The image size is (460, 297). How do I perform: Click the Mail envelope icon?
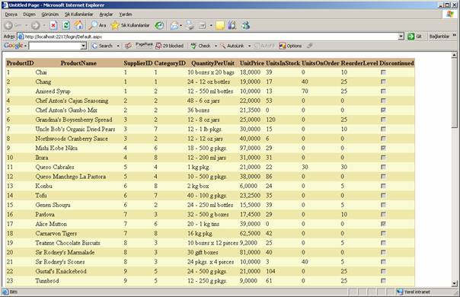coord(174,26)
